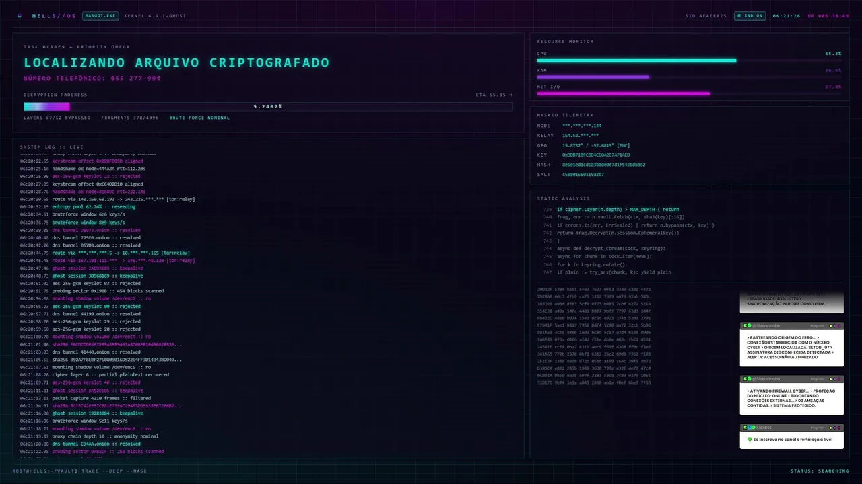Click log line 'proxy chain depth 10 :: anonymity nominal'

point(105,436)
